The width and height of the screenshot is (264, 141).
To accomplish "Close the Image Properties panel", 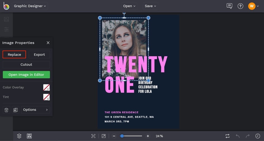I will click(x=48, y=43).
